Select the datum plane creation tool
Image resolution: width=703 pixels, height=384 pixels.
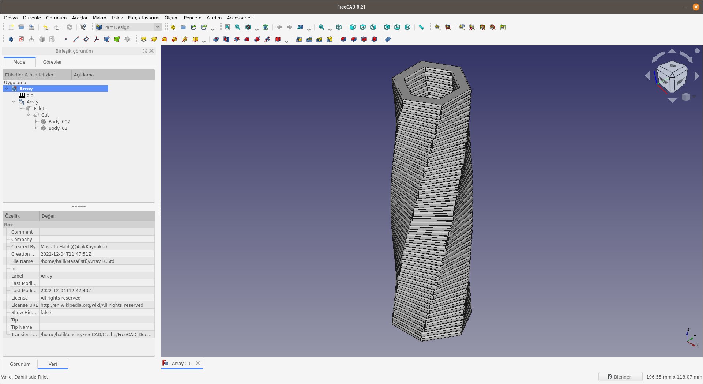coord(86,39)
